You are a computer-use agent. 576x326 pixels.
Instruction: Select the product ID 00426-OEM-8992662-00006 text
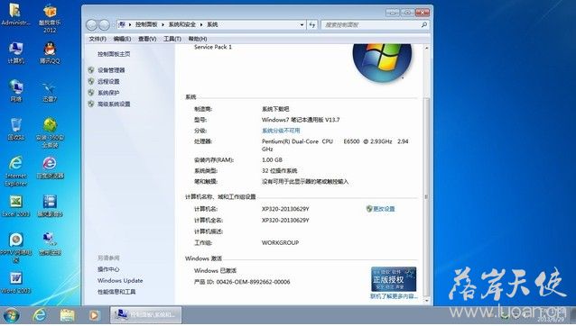(253, 282)
